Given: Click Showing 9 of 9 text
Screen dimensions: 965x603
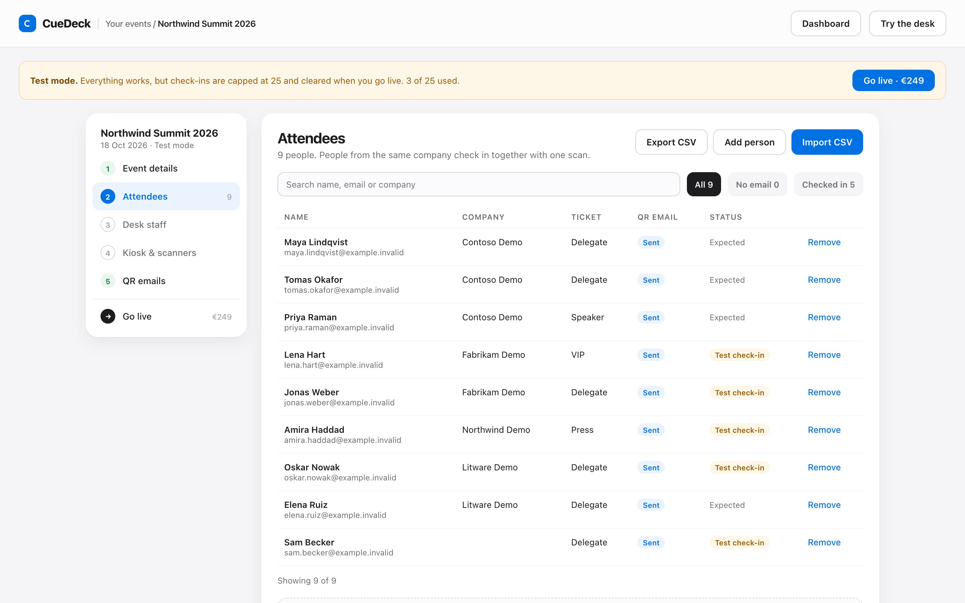Looking at the screenshot, I should coord(307,581).
